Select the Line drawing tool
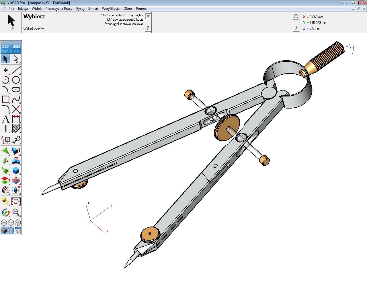Viewport: 367px width, 294px height. point(16,70)
